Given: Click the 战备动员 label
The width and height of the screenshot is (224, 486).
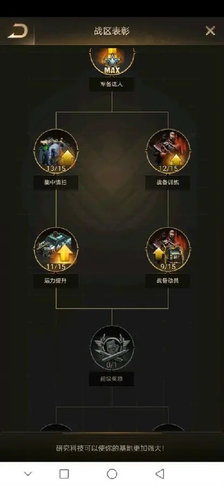Looking at the screenshot, I should 168,281.
